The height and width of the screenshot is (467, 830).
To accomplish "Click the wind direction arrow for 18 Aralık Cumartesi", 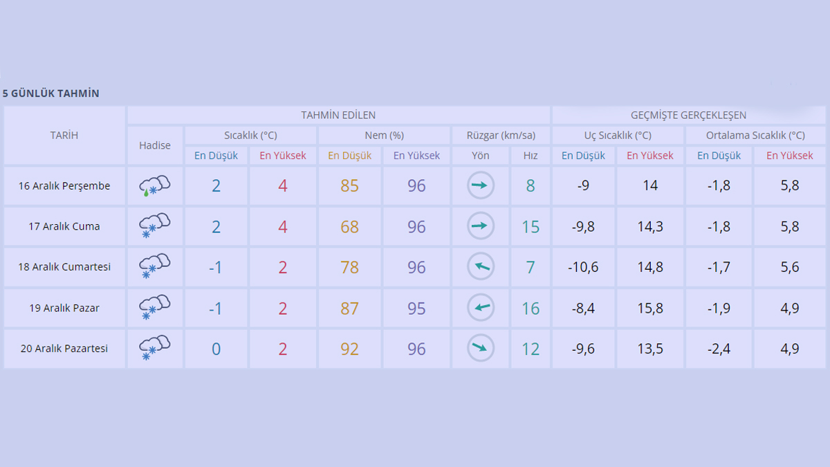I will [481, 267].
